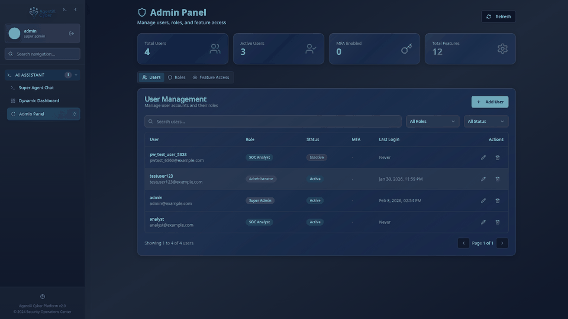
Task: Click the Search navigation field
Action: [x=43, y=54]
